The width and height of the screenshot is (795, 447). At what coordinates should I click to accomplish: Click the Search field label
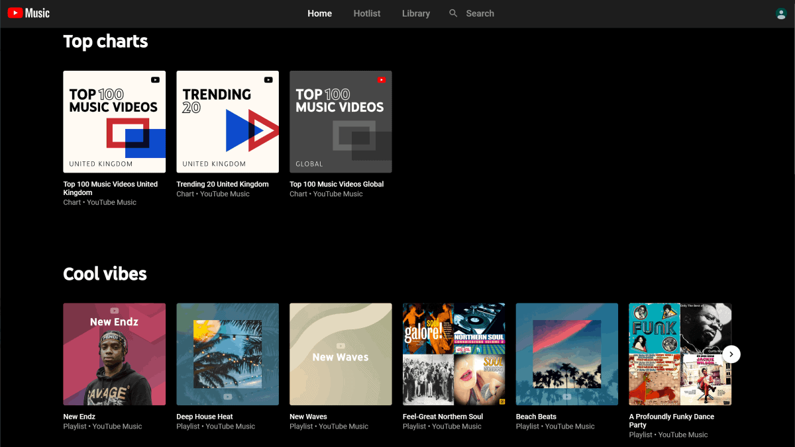pyautogui.click(x=480, y=13)
